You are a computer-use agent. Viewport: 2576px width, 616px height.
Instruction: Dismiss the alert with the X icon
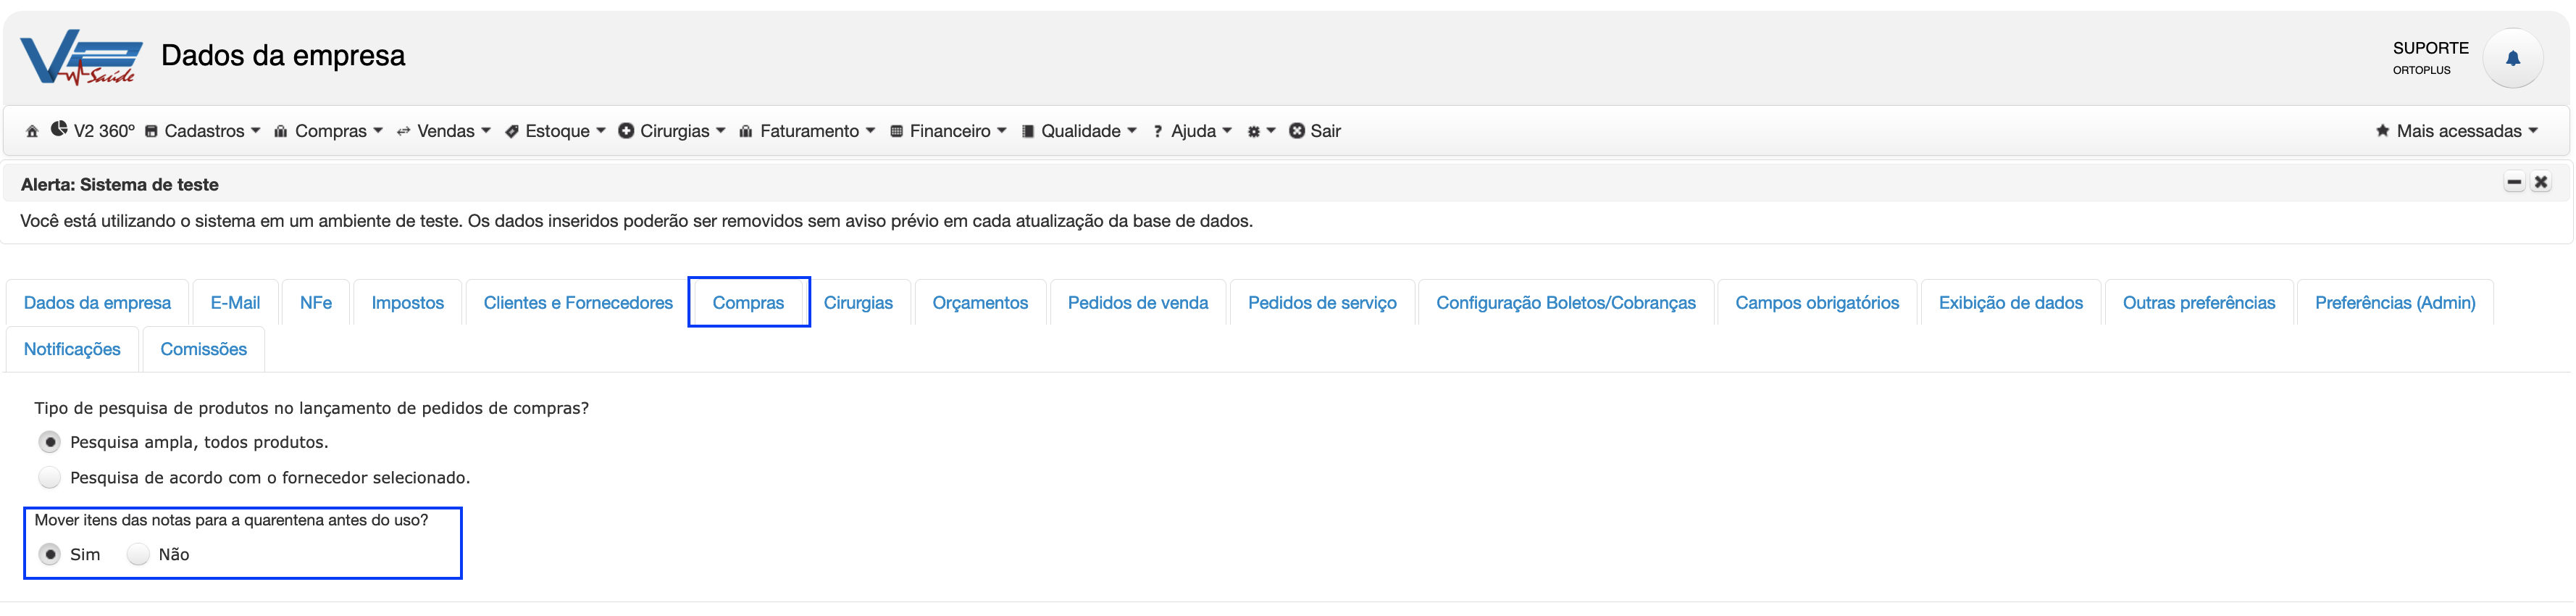pyautogui.click(x=2540, y=182)
